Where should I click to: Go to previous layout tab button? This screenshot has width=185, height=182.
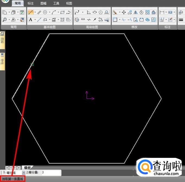click(x=11, y=168)
